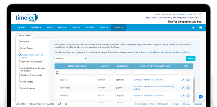Open the Subscription link

click(x=165, y=18)
